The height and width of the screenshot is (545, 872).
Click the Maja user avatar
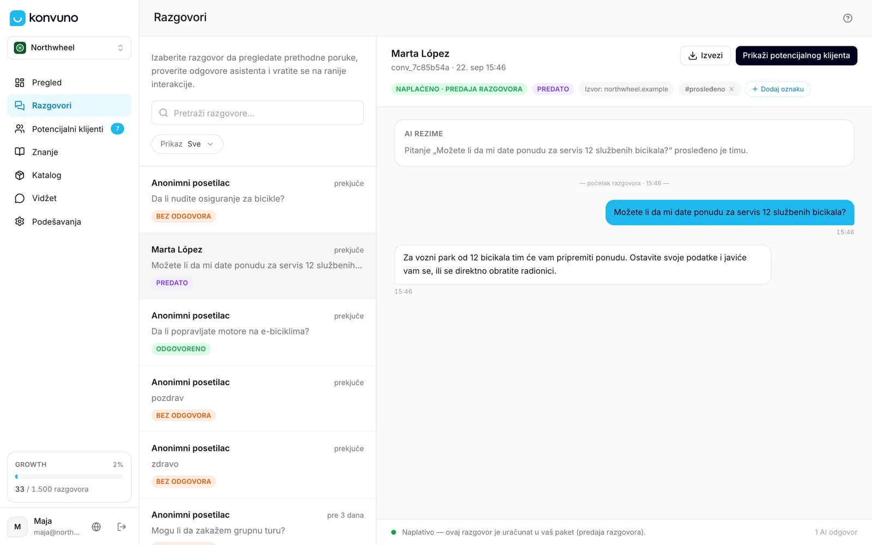pos(17,527)
